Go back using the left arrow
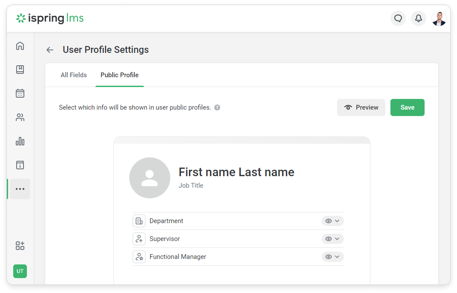 (x=50, y=50)
